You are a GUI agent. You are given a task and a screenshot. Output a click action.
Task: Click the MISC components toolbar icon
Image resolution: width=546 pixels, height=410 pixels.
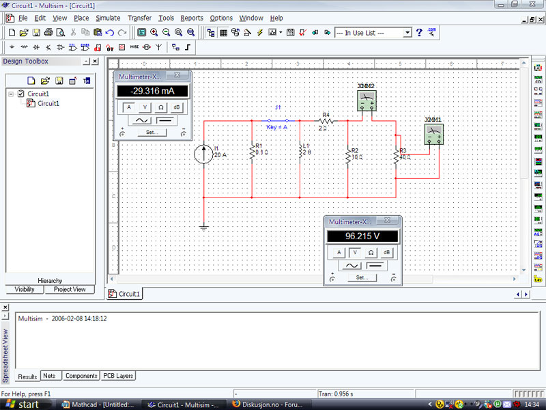(x=134, y=48)
